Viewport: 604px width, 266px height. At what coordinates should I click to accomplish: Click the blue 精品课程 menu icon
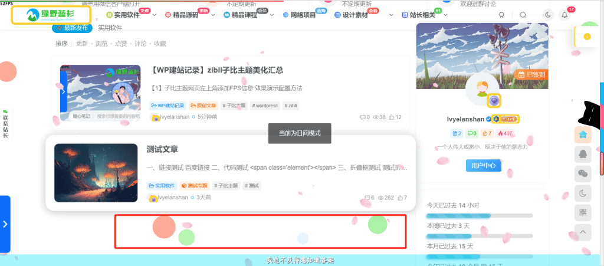[x=226, y=15]
